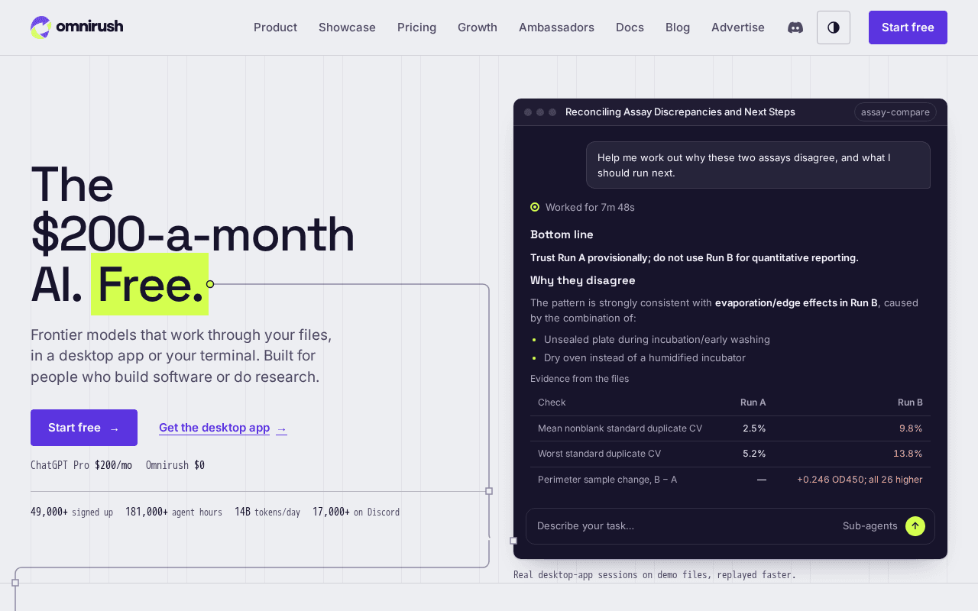
Task: Open the Advertise page
Action: (738, 27)
